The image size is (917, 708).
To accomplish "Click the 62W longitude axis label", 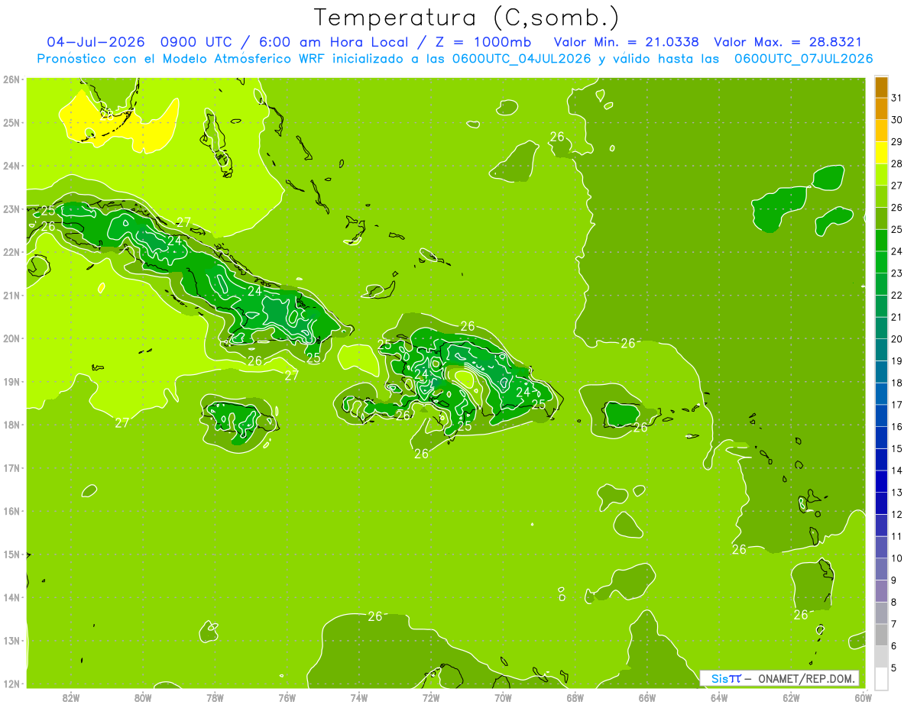I will (791, 697).
